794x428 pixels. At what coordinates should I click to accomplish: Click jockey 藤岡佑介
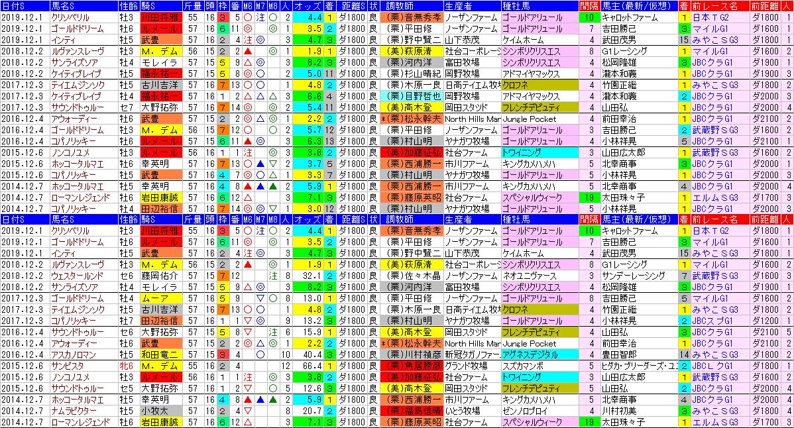click(x=160, y=276)
